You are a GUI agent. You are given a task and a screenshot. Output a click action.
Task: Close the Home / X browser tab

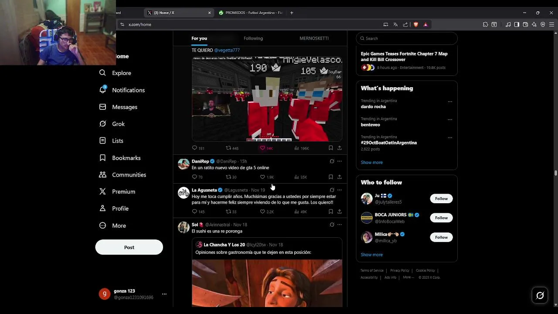coord(209,13)
